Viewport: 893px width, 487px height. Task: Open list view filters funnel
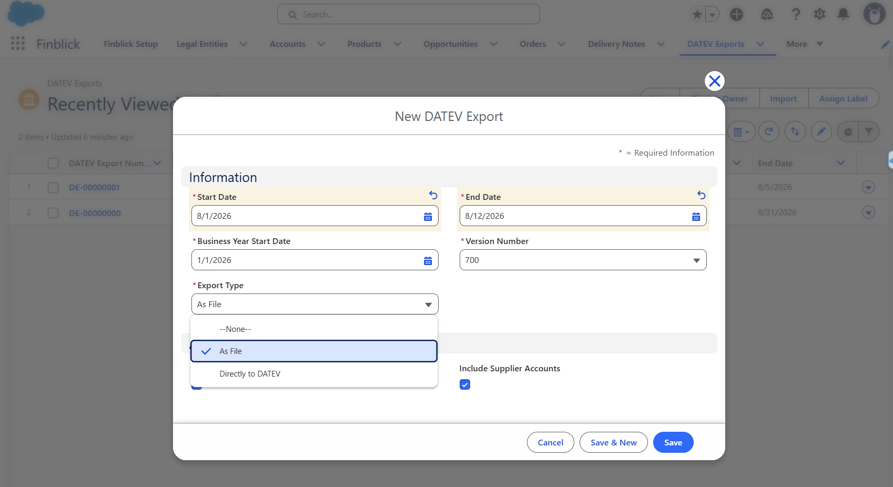coord(869,131)
